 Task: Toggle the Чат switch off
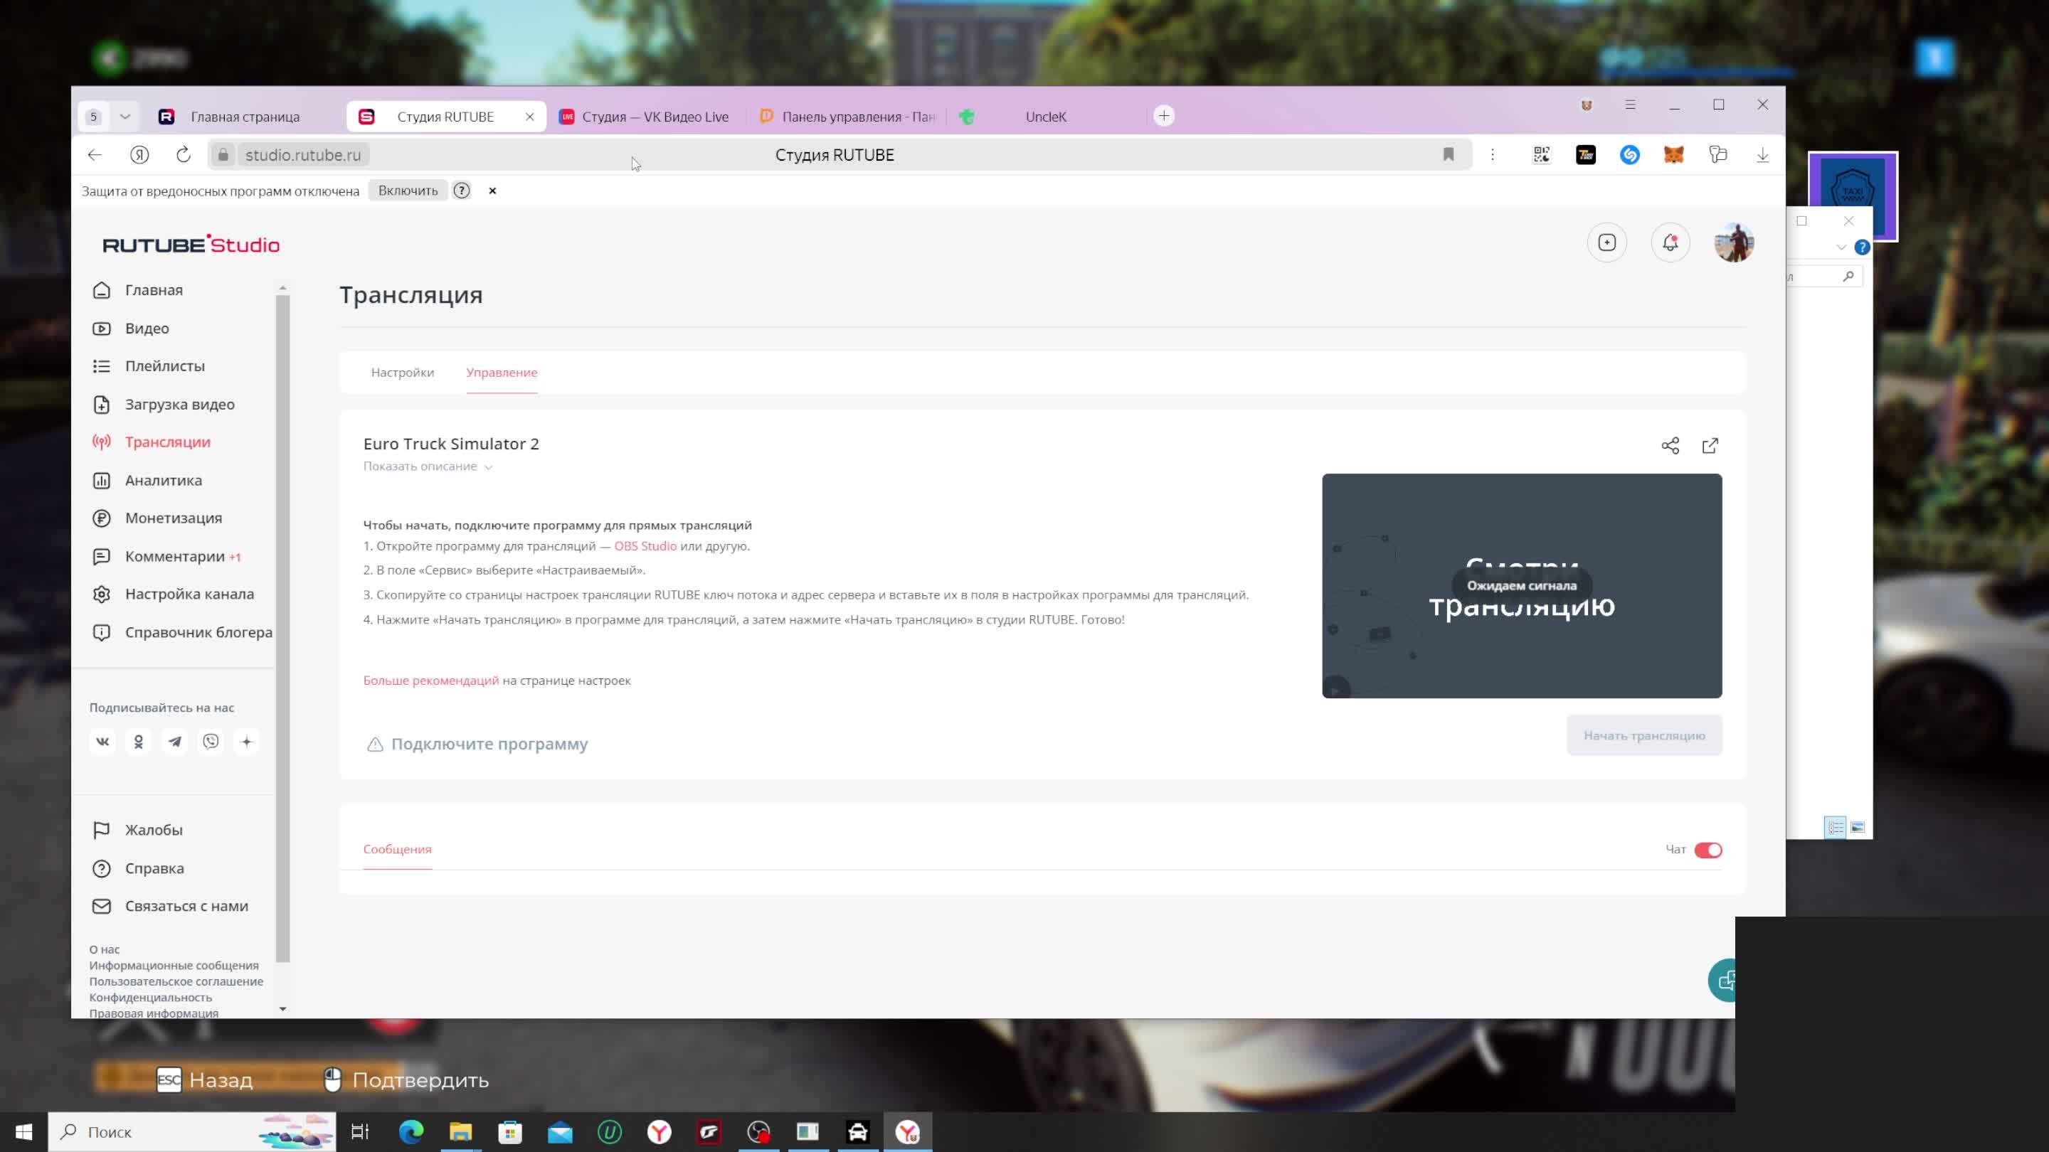1707,850
